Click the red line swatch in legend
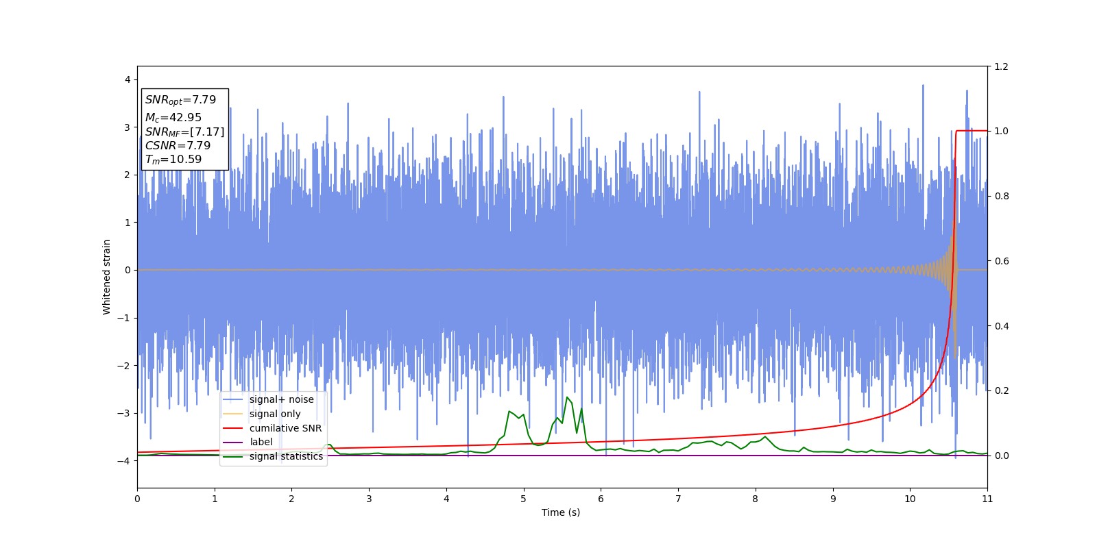 (x=233, y=428)
